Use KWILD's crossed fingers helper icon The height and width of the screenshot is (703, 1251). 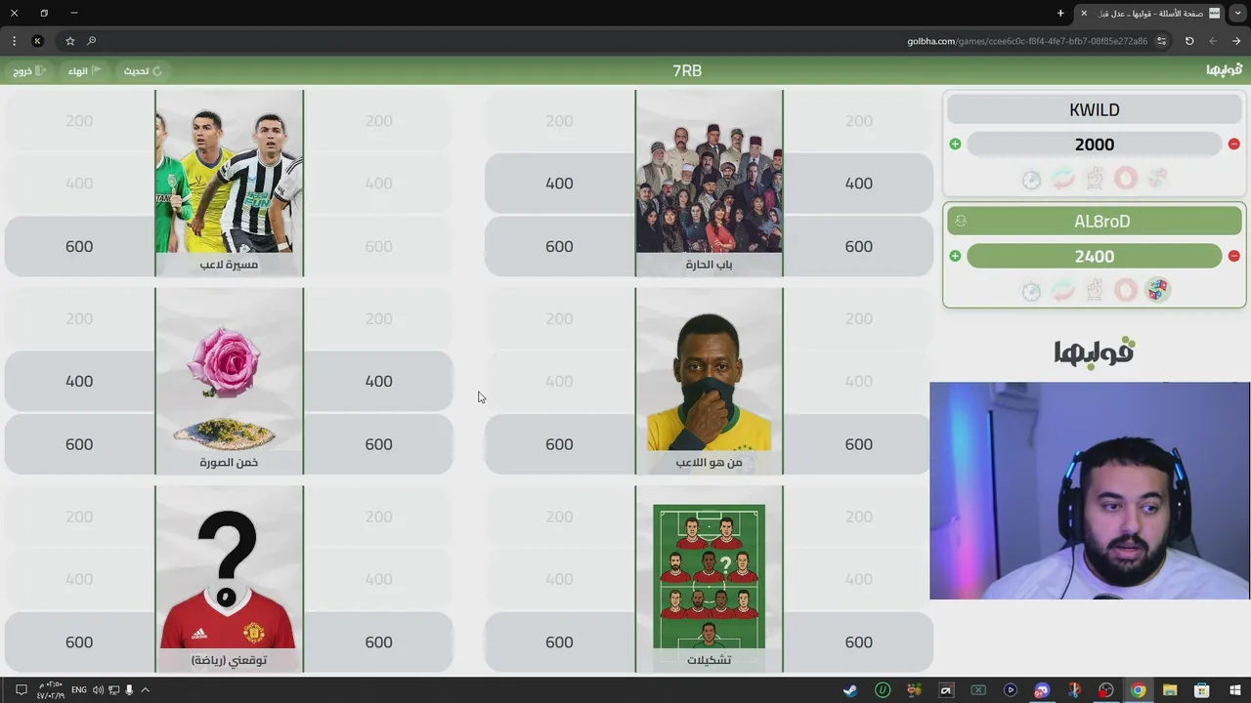1095,178
